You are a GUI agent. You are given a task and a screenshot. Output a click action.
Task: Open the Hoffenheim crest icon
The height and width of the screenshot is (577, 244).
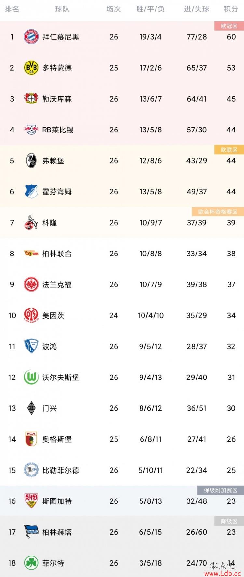[32, 191]
